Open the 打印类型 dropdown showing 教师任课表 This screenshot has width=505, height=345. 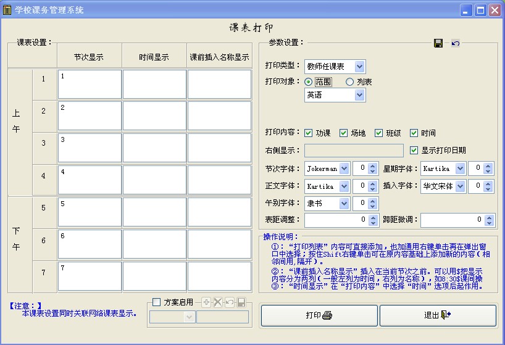click(x=360, y=67)
